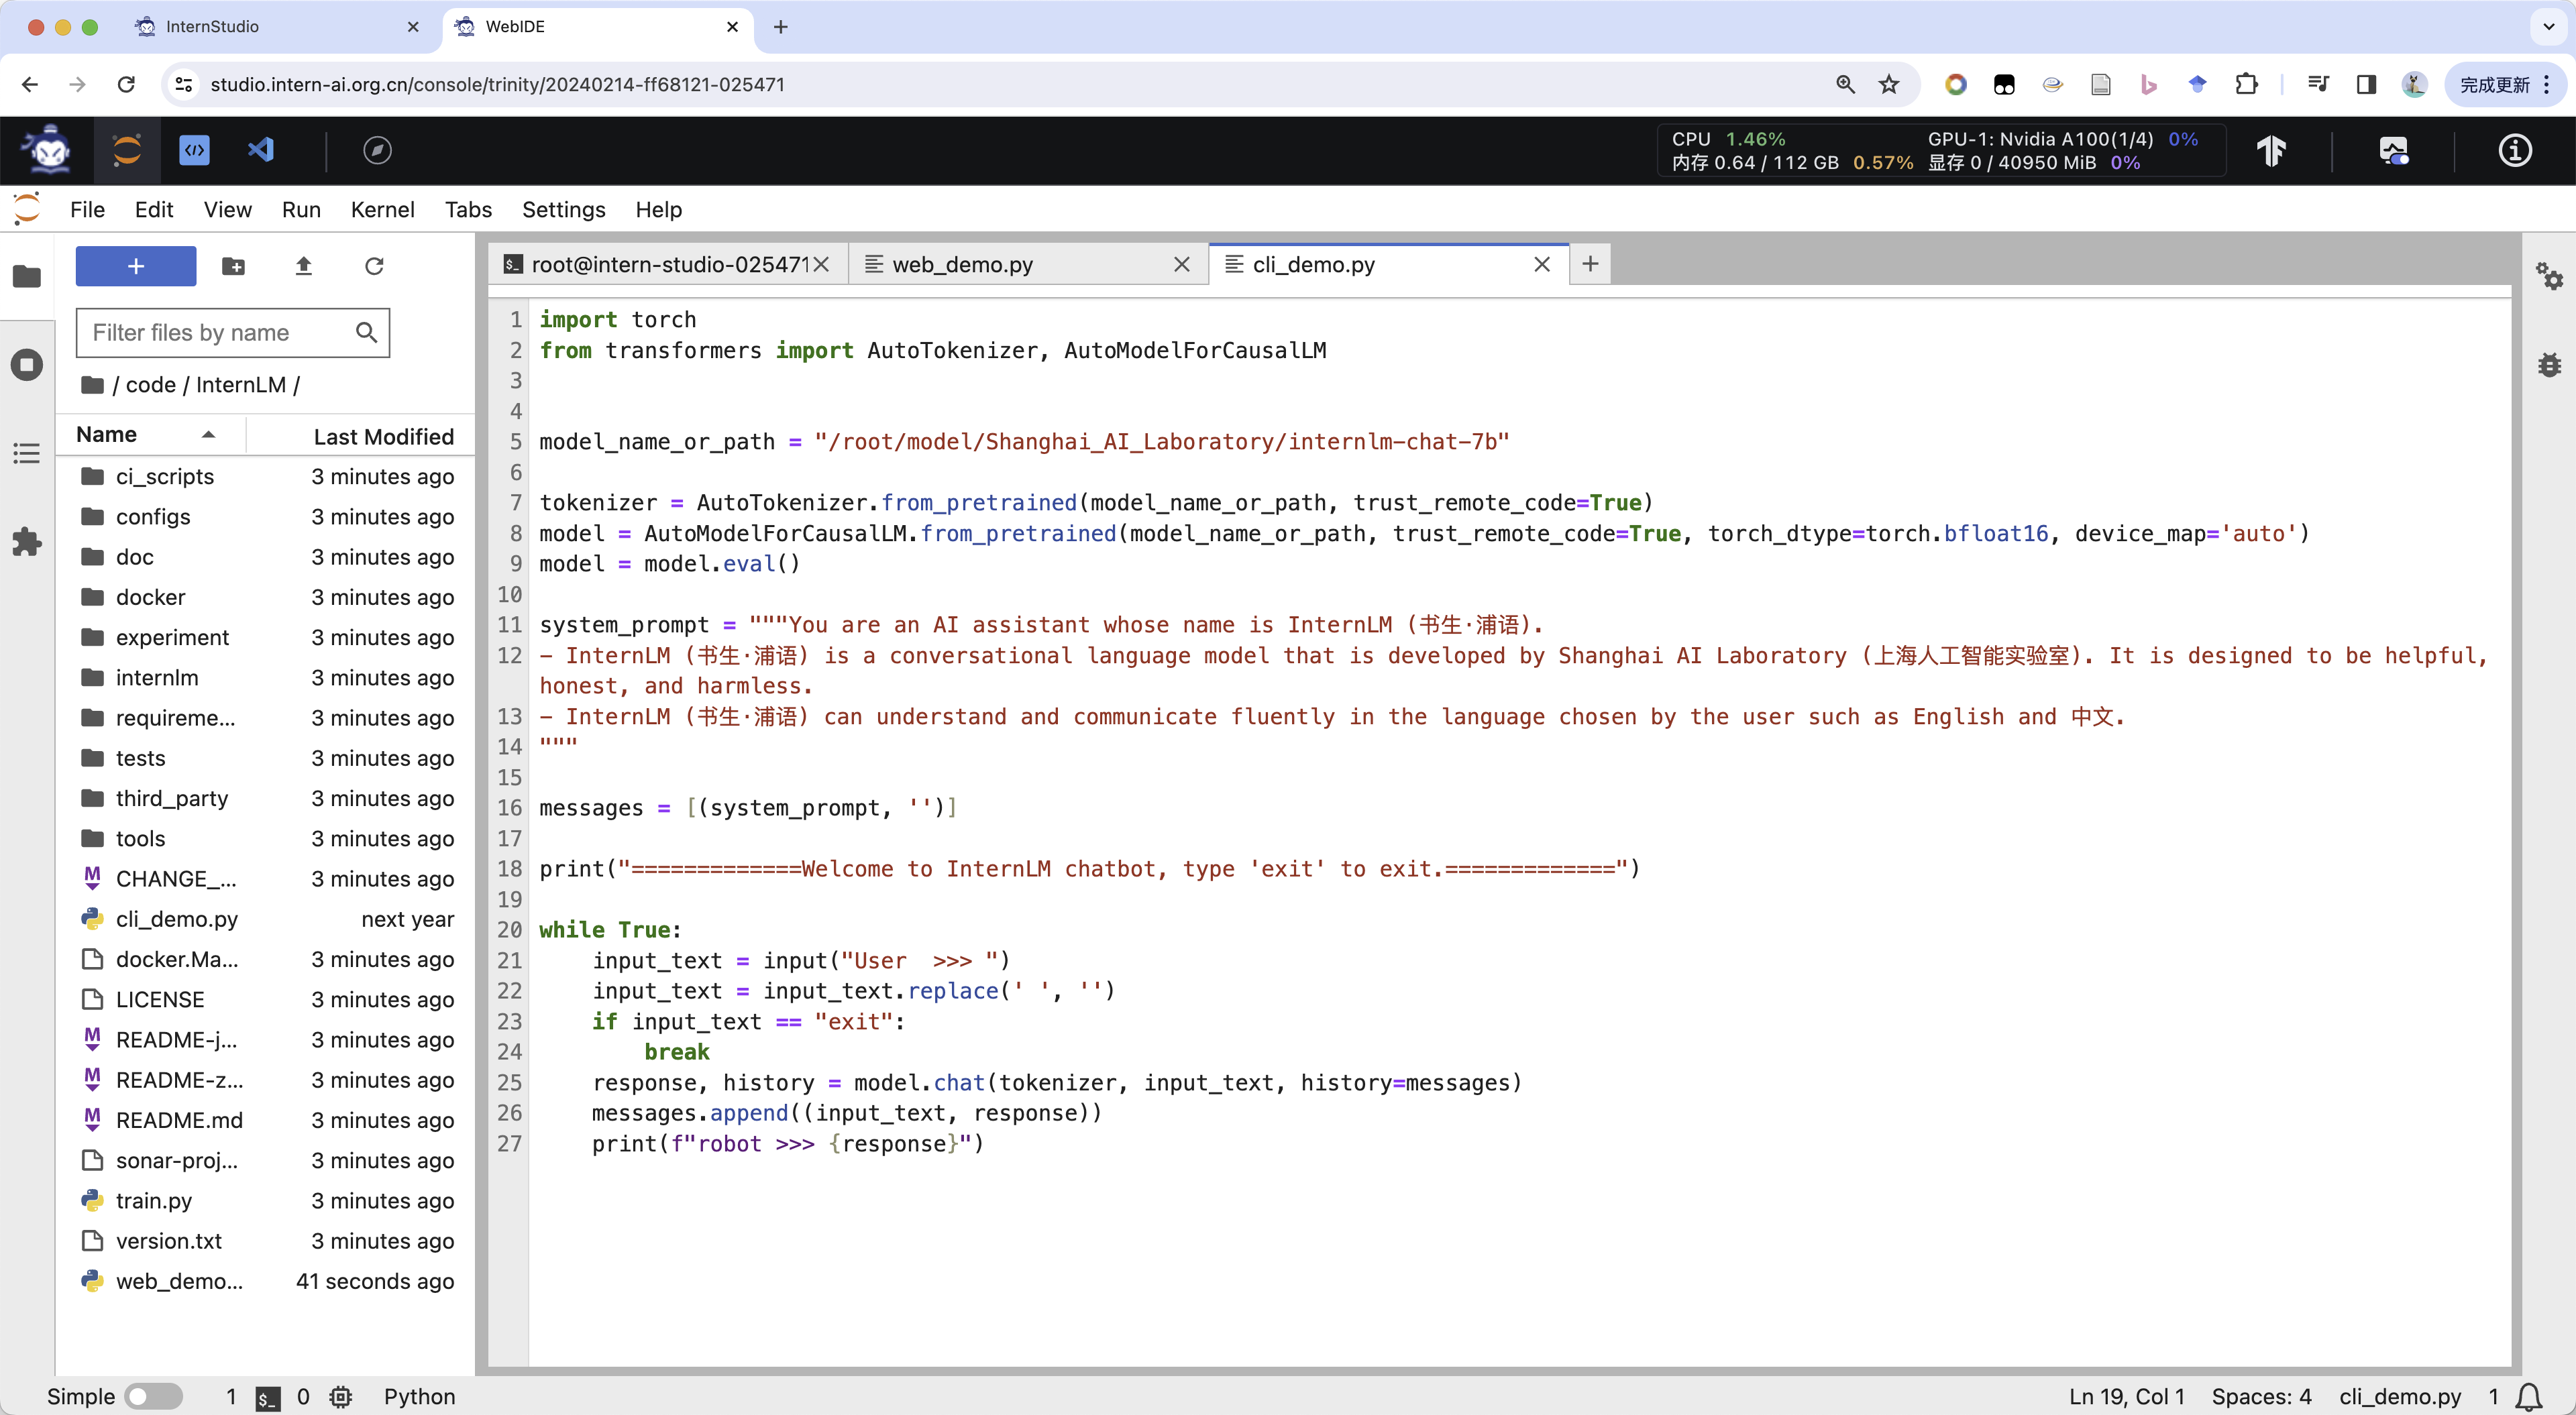Open the property inspector gears icon
Viewport: 2576px width, 1415px height.
(2548, 275)
